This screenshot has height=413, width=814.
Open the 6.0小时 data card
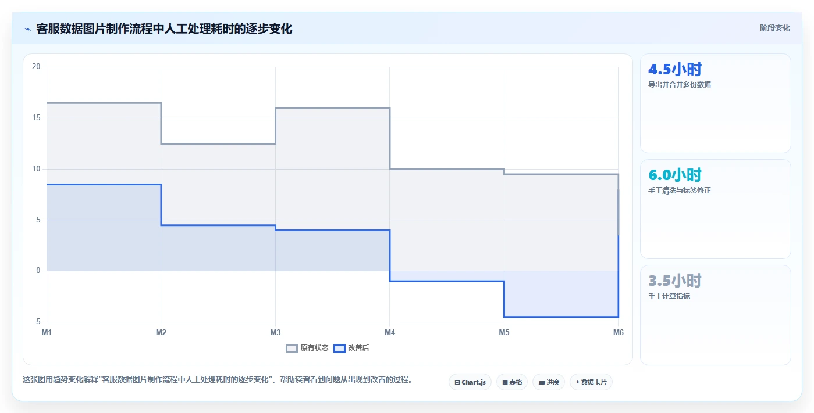point(716,209)
